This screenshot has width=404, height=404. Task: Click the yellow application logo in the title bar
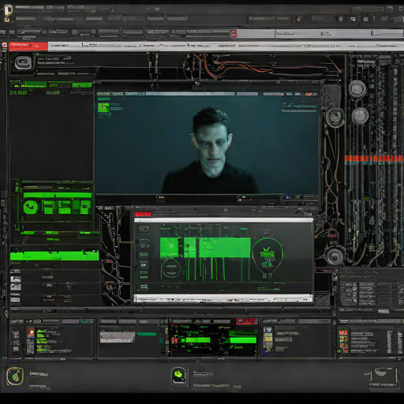click(x=8, y=10)
